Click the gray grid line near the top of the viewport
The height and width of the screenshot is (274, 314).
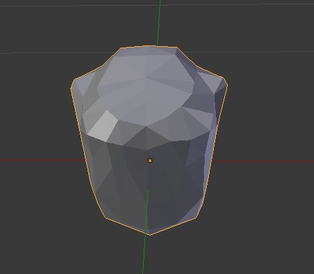point(79,5)
